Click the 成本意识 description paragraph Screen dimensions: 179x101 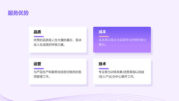click(x=122, y=42)
